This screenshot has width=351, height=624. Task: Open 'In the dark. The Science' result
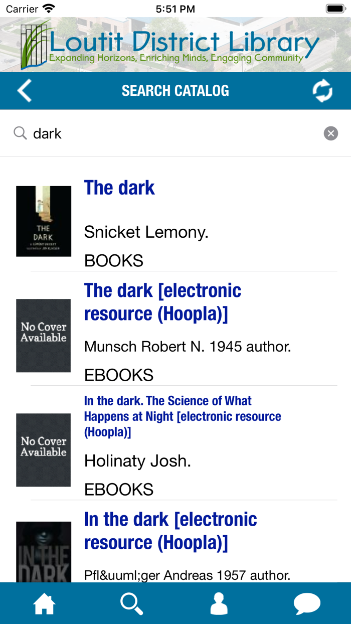click(x=183, y=416)
